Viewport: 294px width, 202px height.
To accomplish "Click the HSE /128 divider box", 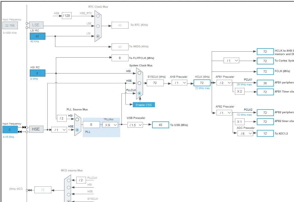I will click(x=67, y=16).
